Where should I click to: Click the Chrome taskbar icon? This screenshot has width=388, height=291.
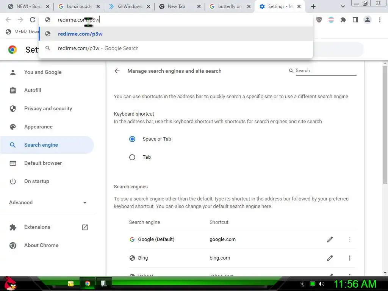[x=88, y=283]
